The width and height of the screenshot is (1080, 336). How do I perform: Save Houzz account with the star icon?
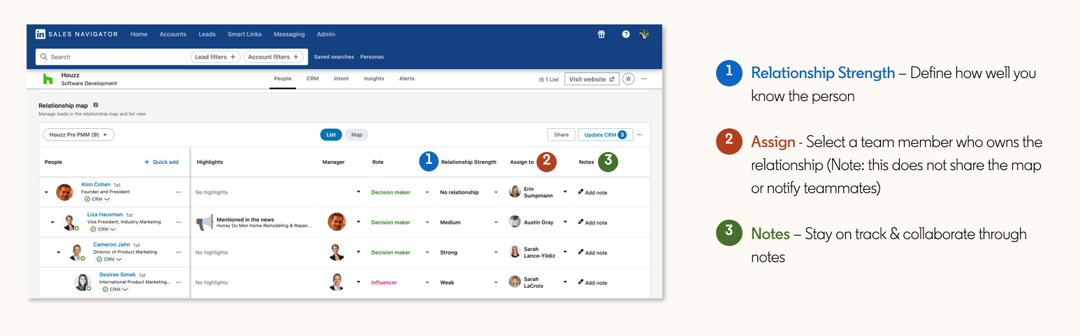629,79
